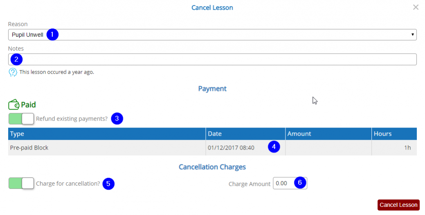Image resolution: width=425 pixels, height=215 pixels.
Task: Click into the Notes input field
Action: [x=212, y=59]
